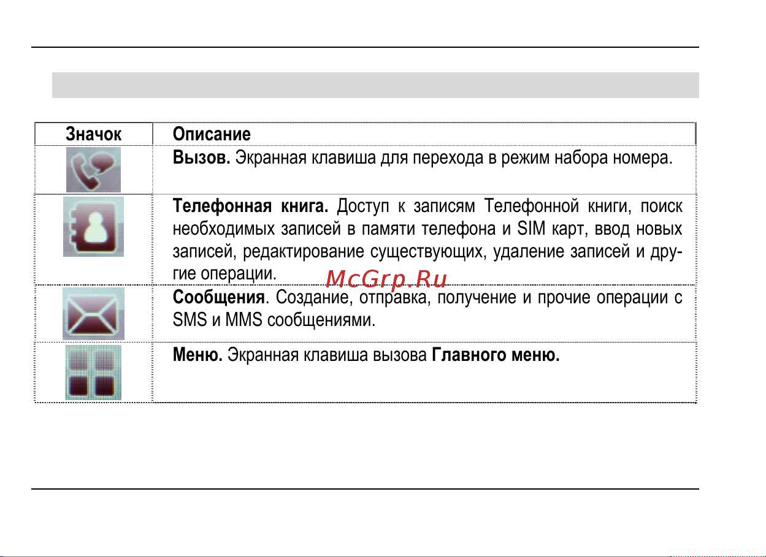
Task: Click the bold text Телефонная книга.
Action: tap(251, 207)
